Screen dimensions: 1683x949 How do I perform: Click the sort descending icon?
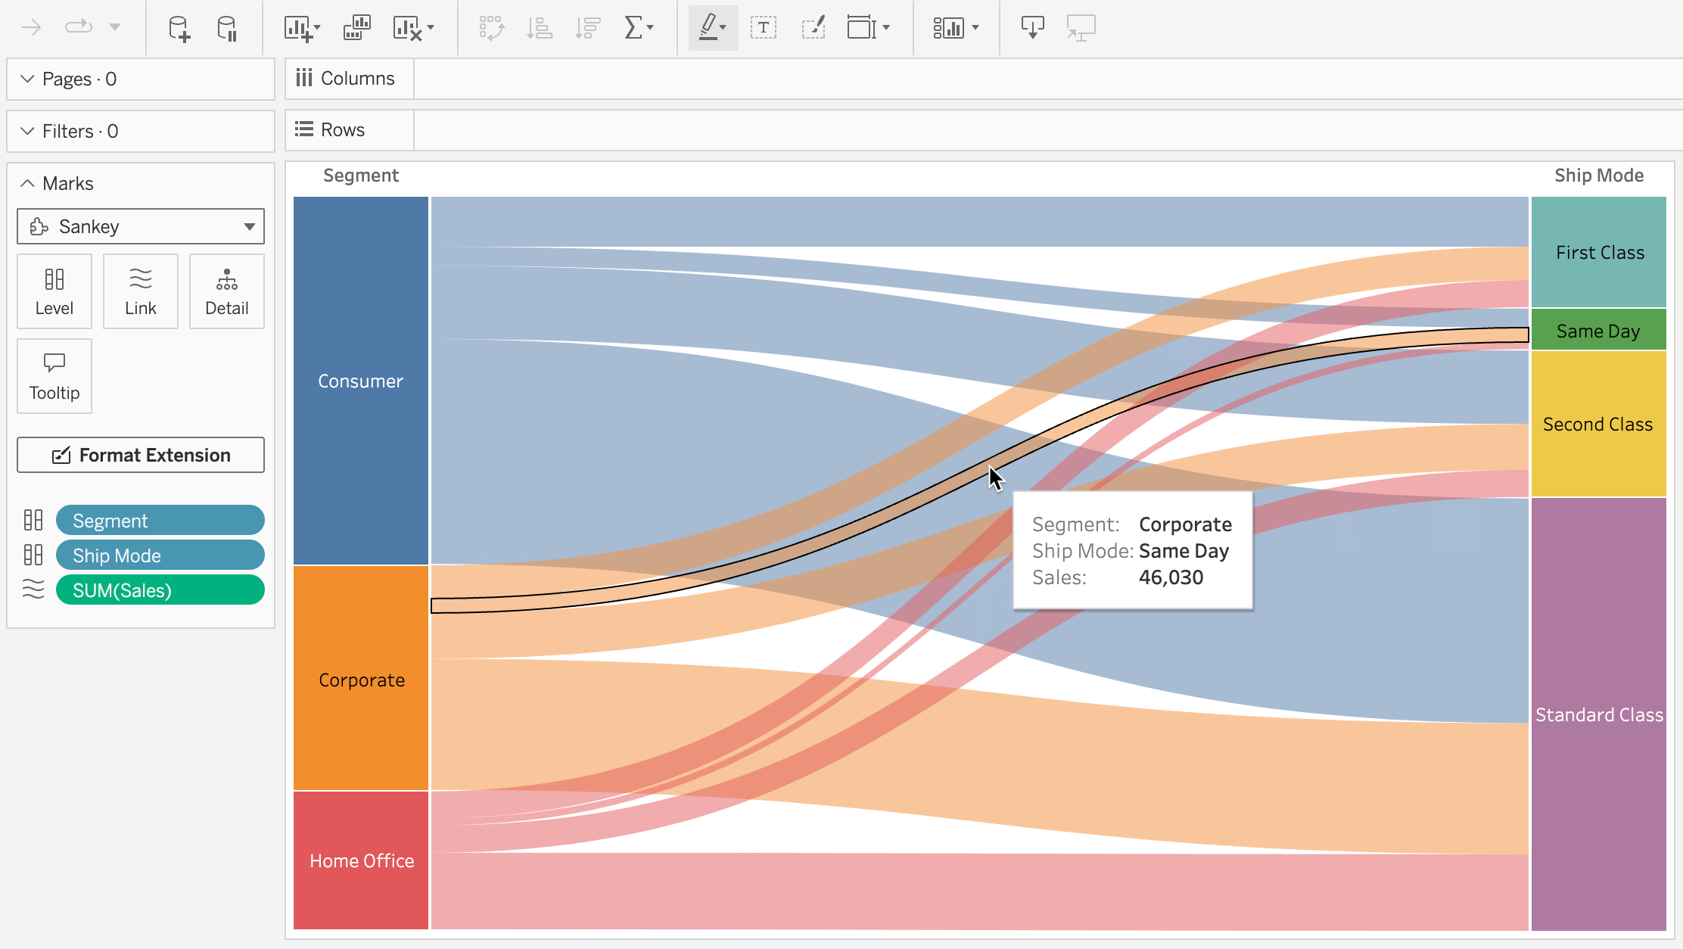tap(587, 28)
